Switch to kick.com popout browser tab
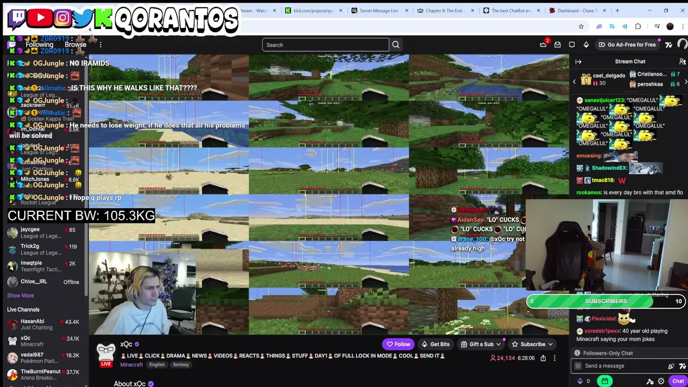688x387 pixels. tap(313, 10)
